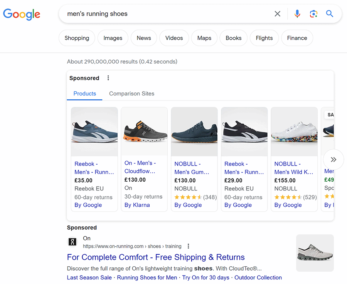Click the Google logo
This screenshot has height=284, width=347.
[x=22, y=14]
